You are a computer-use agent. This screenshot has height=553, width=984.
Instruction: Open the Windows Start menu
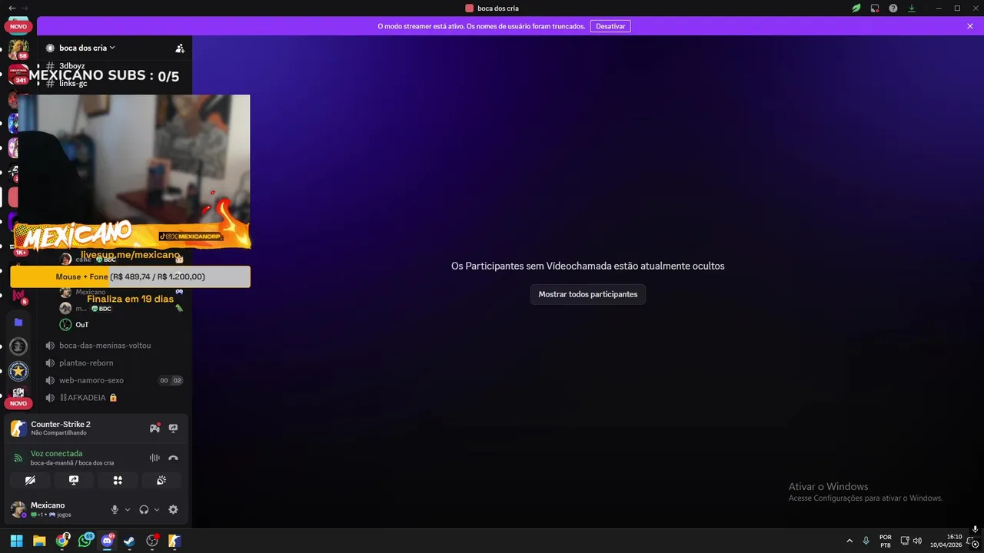coord(17,541)
